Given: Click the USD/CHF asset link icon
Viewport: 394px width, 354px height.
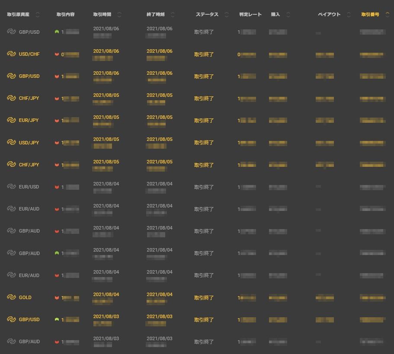Looking at the screenshot, I should click(11, 54).
